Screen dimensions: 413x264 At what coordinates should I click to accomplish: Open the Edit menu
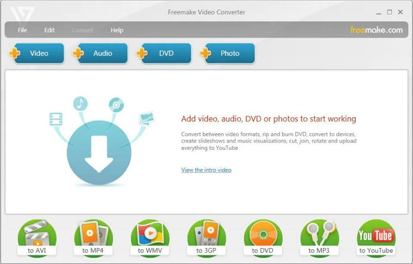[x=49, y=30]
